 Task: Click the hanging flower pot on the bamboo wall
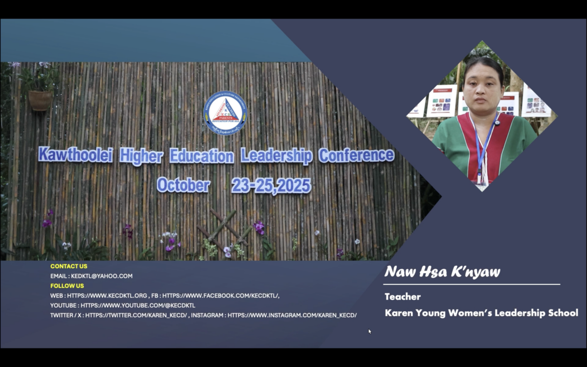(40, 99)
